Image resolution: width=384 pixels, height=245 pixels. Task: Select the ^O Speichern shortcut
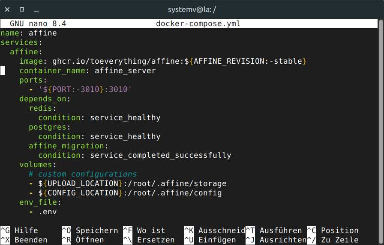(x=90, y=230)
